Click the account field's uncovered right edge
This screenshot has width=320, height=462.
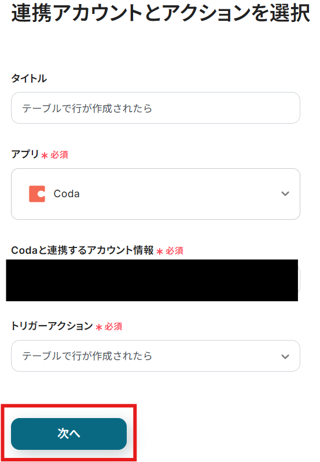(299, 280)
